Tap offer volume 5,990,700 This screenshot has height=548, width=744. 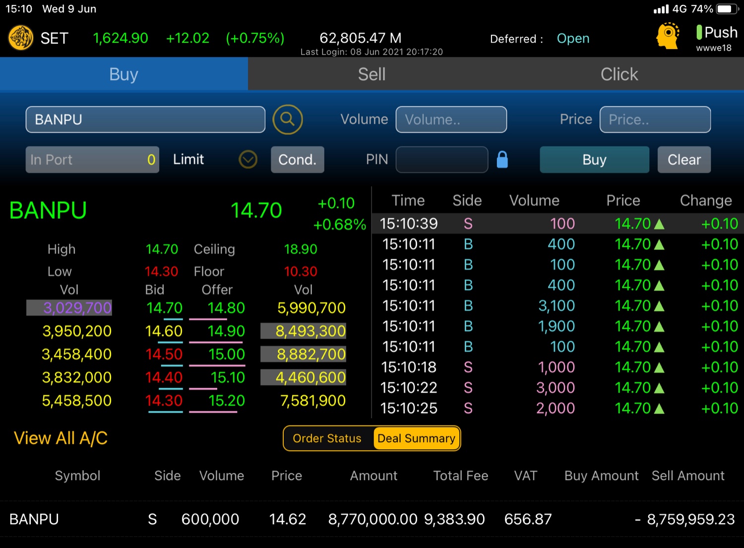[x=311, y=308]
